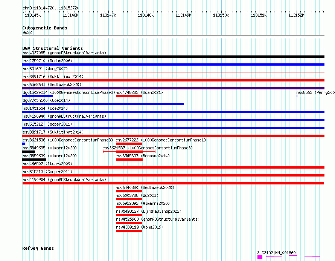The width and height of the screenshot is (335, 261).
Task: Click the 113145k ruler tick label
Action: point(33,15)
